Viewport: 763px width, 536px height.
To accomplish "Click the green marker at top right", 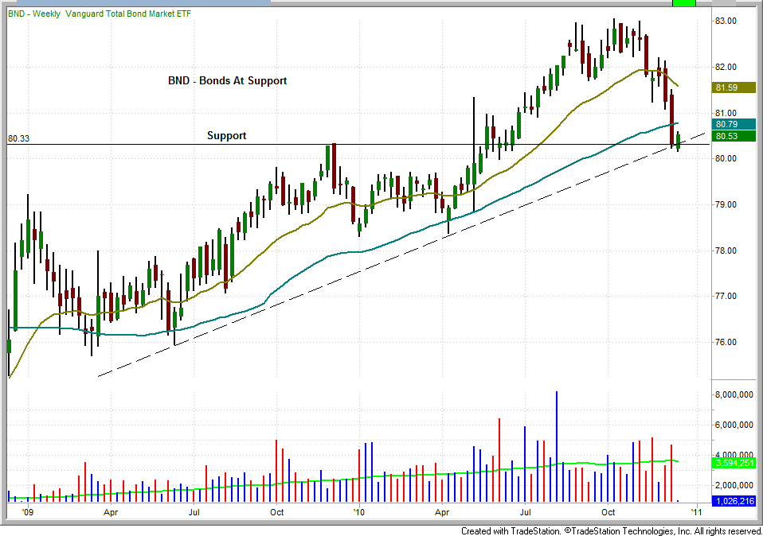I will (x=684, y=3).
